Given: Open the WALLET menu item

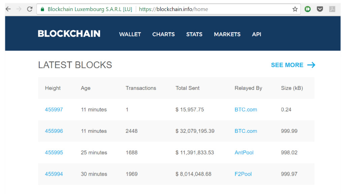Looking at the screenshot, I should click(x=130, y=34).
